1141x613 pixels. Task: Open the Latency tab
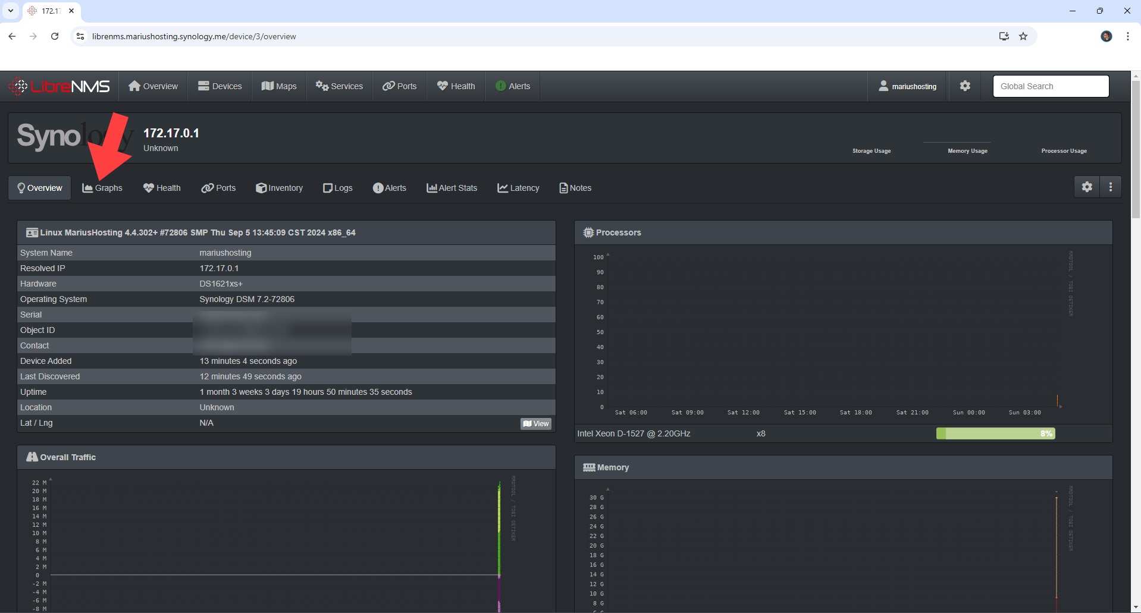[518, 188]
